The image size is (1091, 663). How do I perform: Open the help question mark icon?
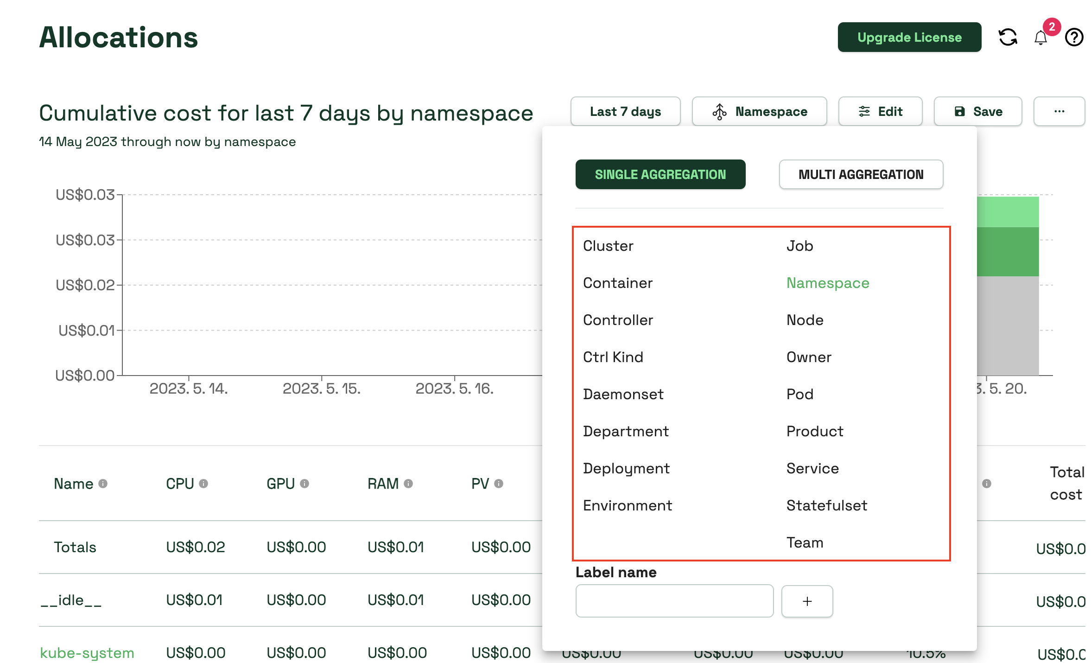pos(1074,37)
